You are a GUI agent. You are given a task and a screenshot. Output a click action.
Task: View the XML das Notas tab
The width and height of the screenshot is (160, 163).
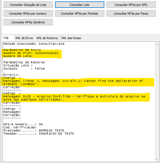pyautogui.click(x=71, y=38)
